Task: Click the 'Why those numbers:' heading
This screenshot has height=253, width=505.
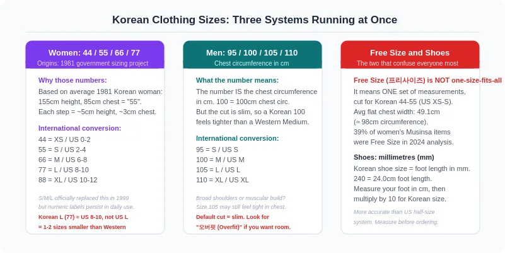Action: pos(73,80)
